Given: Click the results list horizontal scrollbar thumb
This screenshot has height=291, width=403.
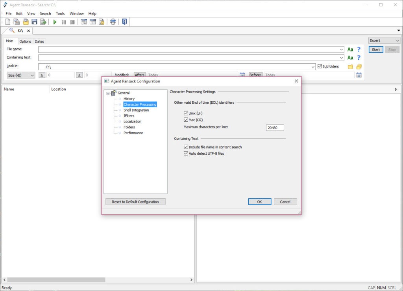Looking at the screenshot, I should tap(56, 280).
